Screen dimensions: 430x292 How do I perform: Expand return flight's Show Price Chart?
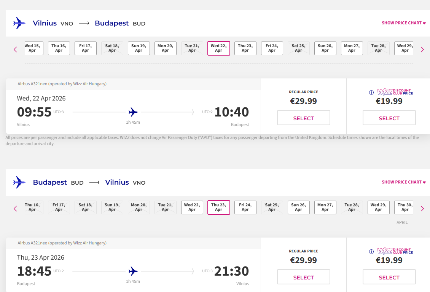[x=403, y=182]
